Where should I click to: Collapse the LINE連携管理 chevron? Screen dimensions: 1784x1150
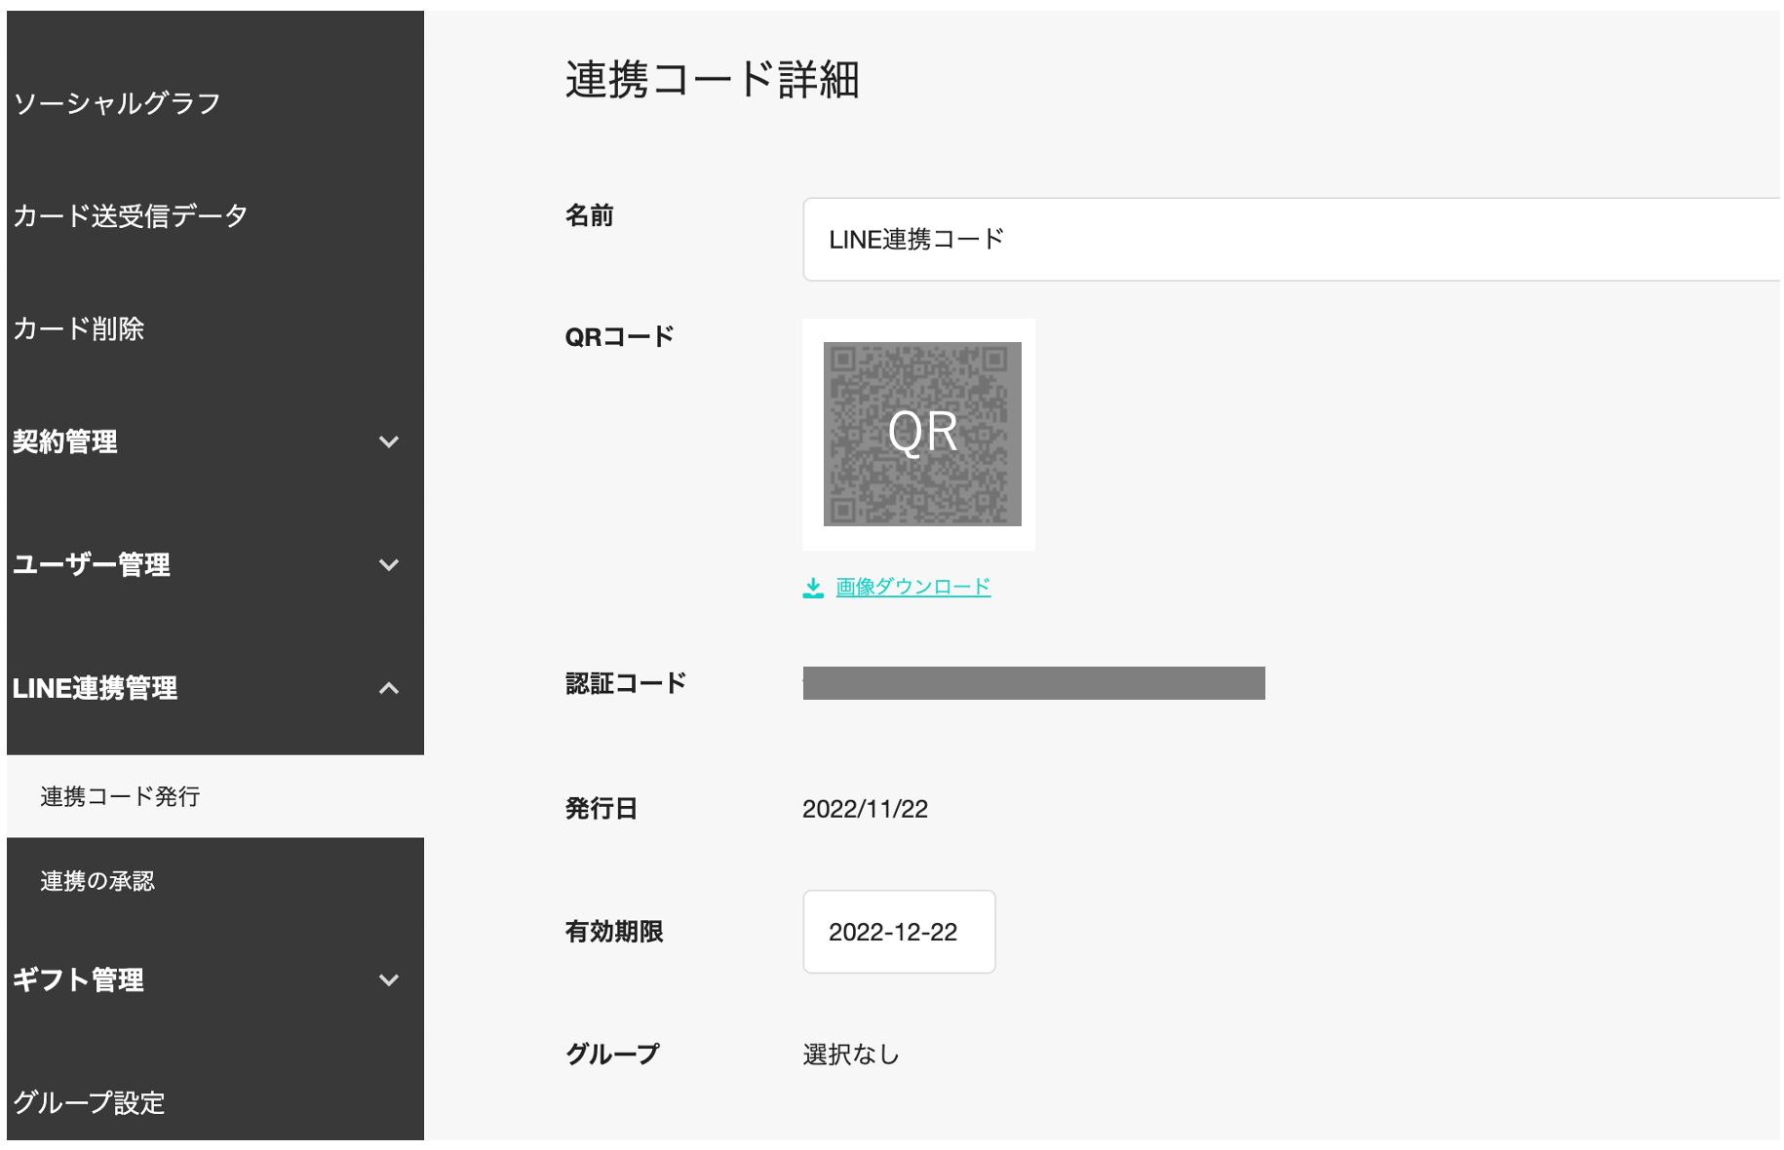[389, 688]
